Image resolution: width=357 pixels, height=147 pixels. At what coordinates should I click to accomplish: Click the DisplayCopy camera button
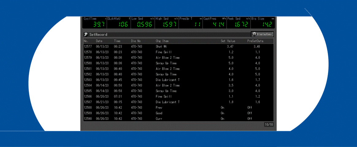(x=262, y=34)
